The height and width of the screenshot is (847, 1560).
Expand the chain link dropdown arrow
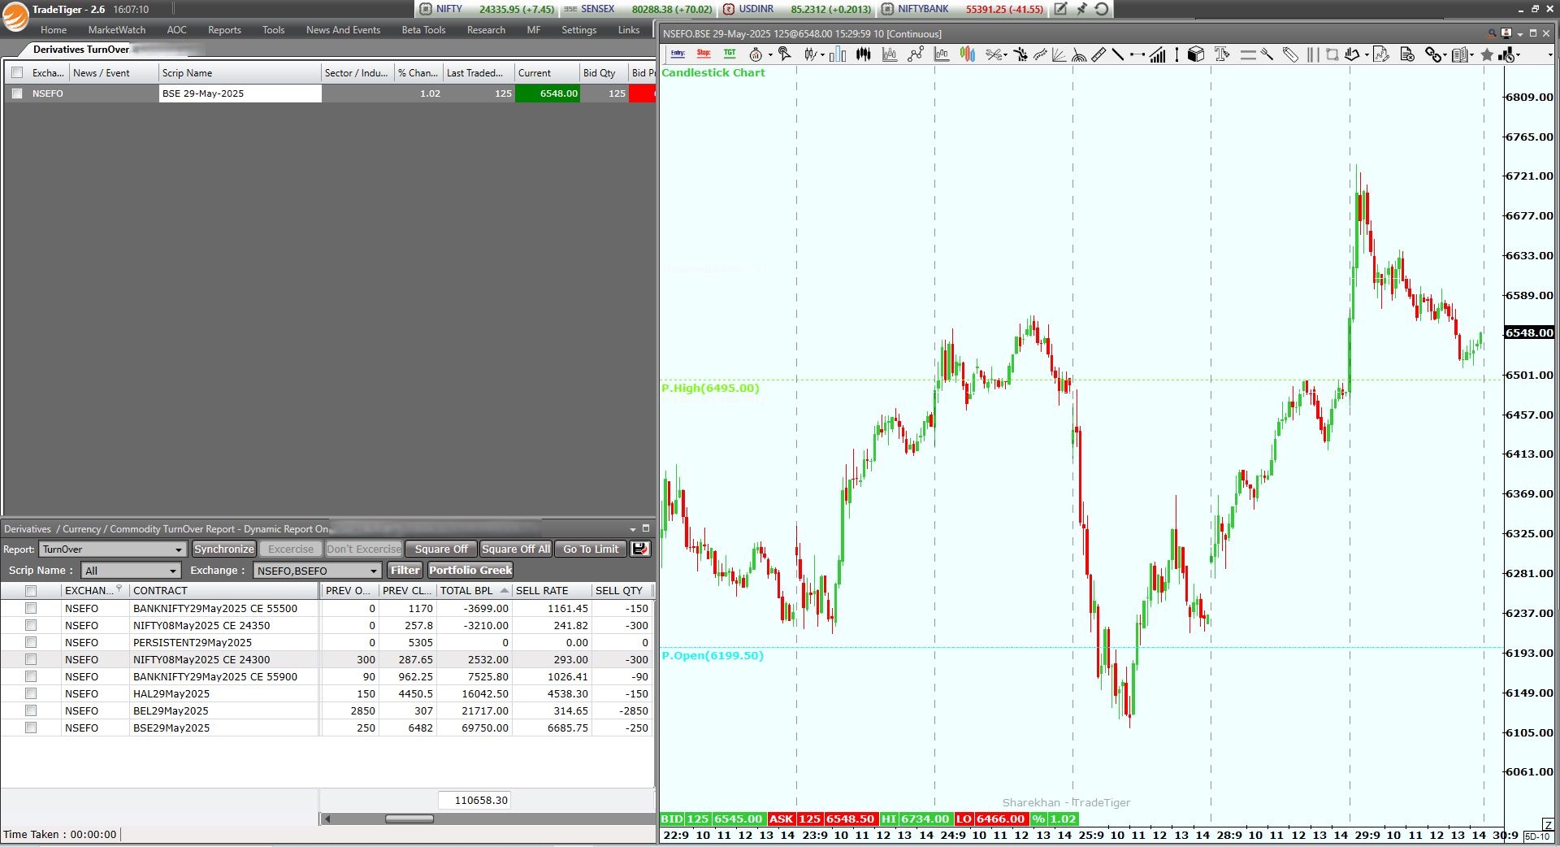(x=1445, y=55)
